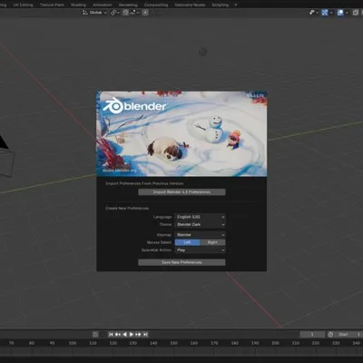Toggle proportional editing icon in header
The width and height of the screenshot is (363, 363).
point(145,13)
